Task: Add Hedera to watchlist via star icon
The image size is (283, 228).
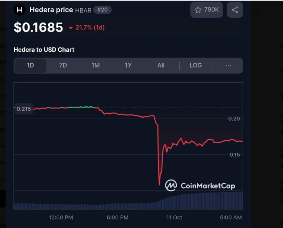Action: coord(198,10)
